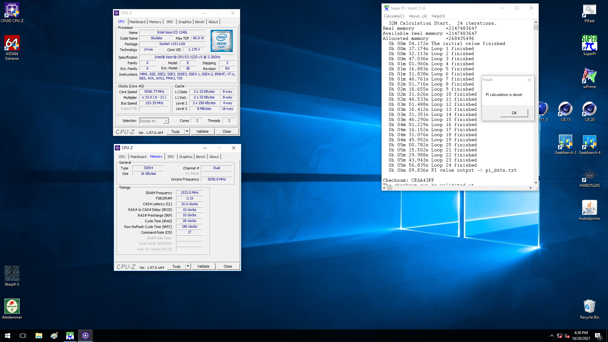Open the CPUID CPU-Z desktop shortcut
Screen dimensions: 608x342
pos(12,13)
